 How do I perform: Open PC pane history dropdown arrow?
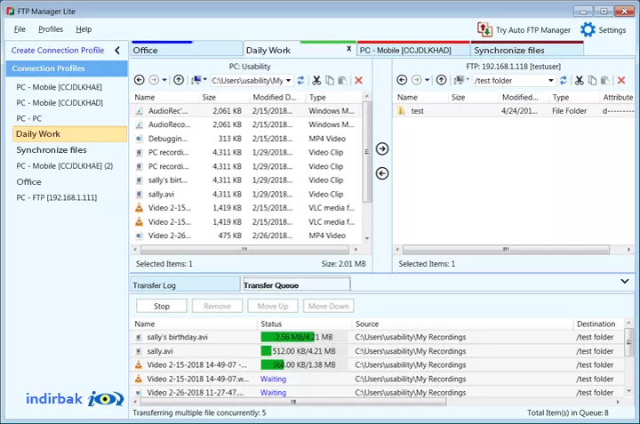tap(164, 80)
